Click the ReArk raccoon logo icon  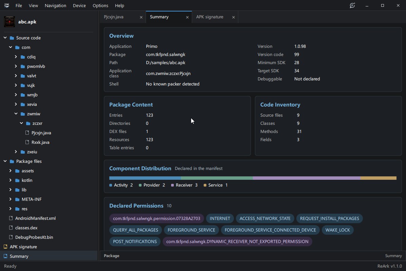pyautogui.click(x=7, y=5)
